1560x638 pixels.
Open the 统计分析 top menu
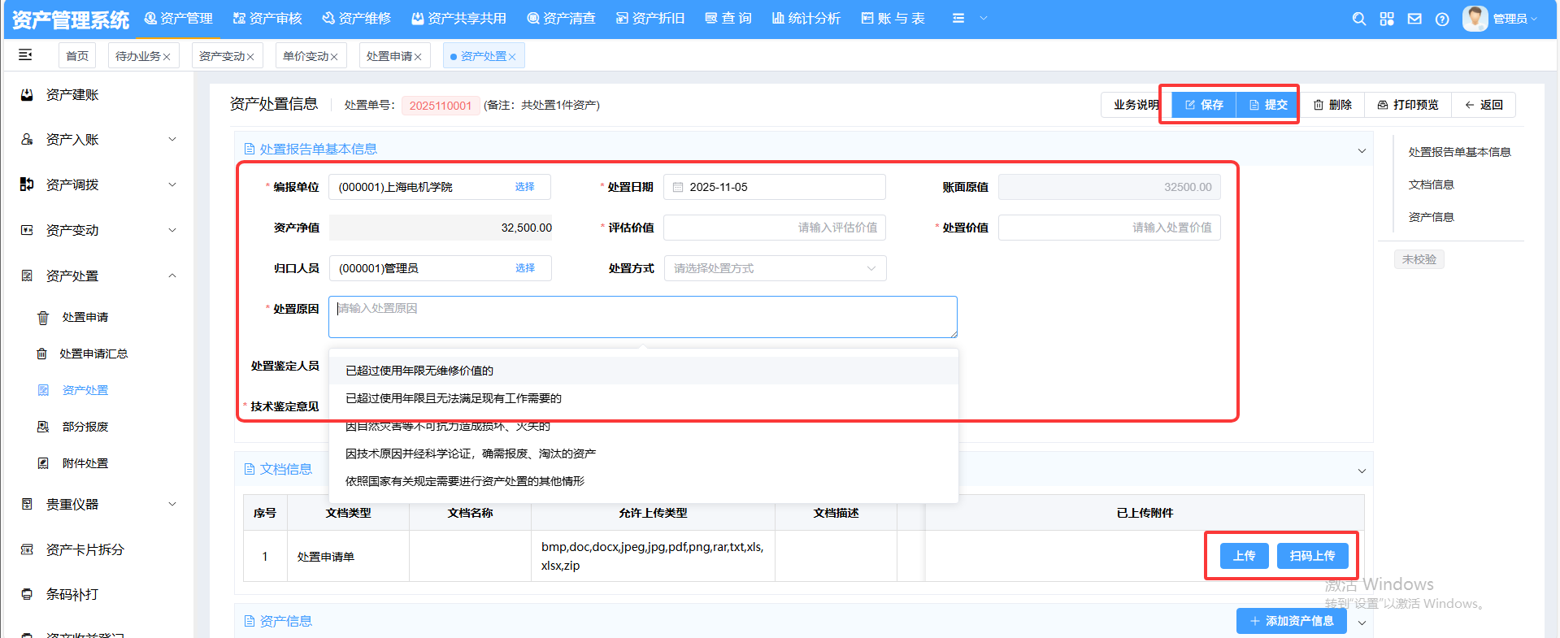coord(806,19)
